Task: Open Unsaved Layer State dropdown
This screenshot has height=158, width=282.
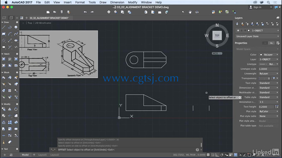Action: [x=257, y=37]
